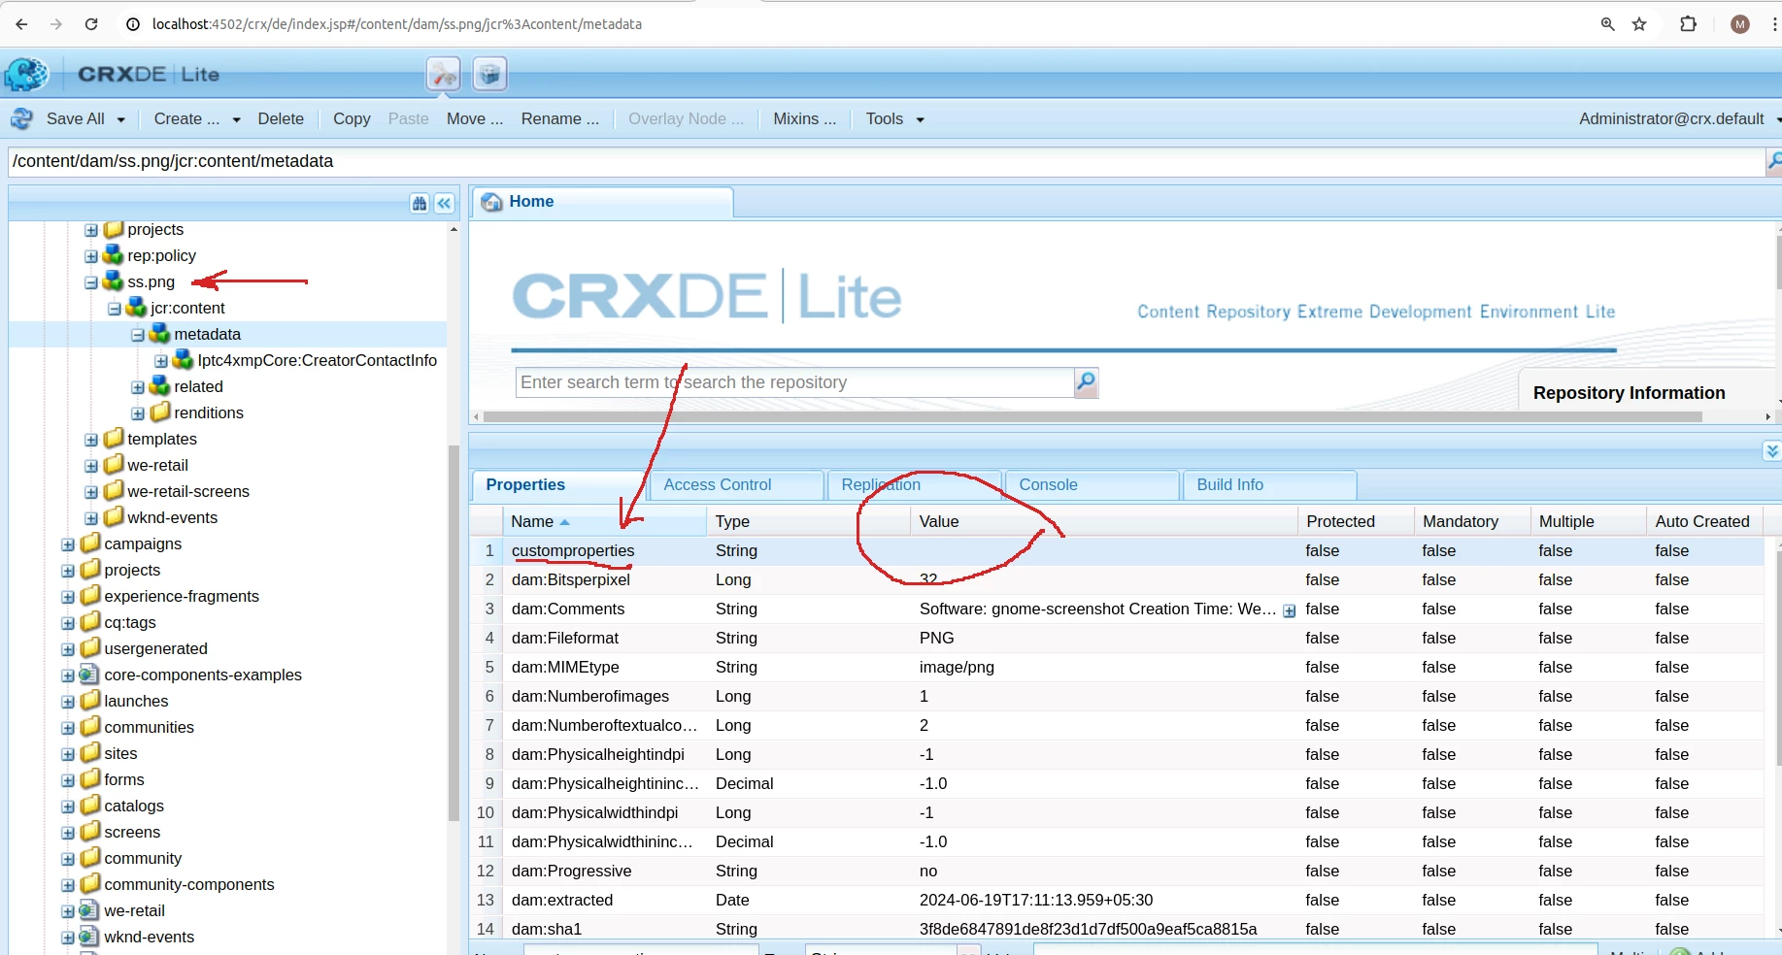Click the image/png value cell
The image size is (1782, 955).
(1103, 667)
